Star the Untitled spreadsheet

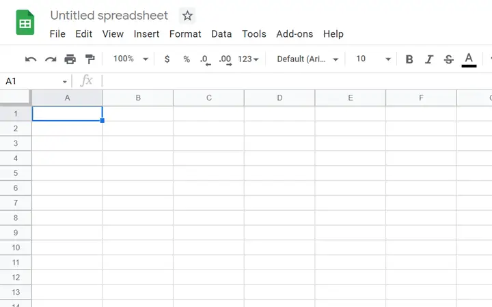(x=187, y=16)
